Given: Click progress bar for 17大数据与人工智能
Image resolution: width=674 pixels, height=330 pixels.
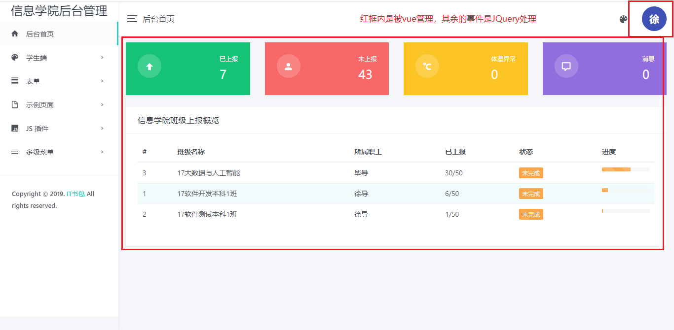Looking at the screenshot, I should (x=626, y=169).
